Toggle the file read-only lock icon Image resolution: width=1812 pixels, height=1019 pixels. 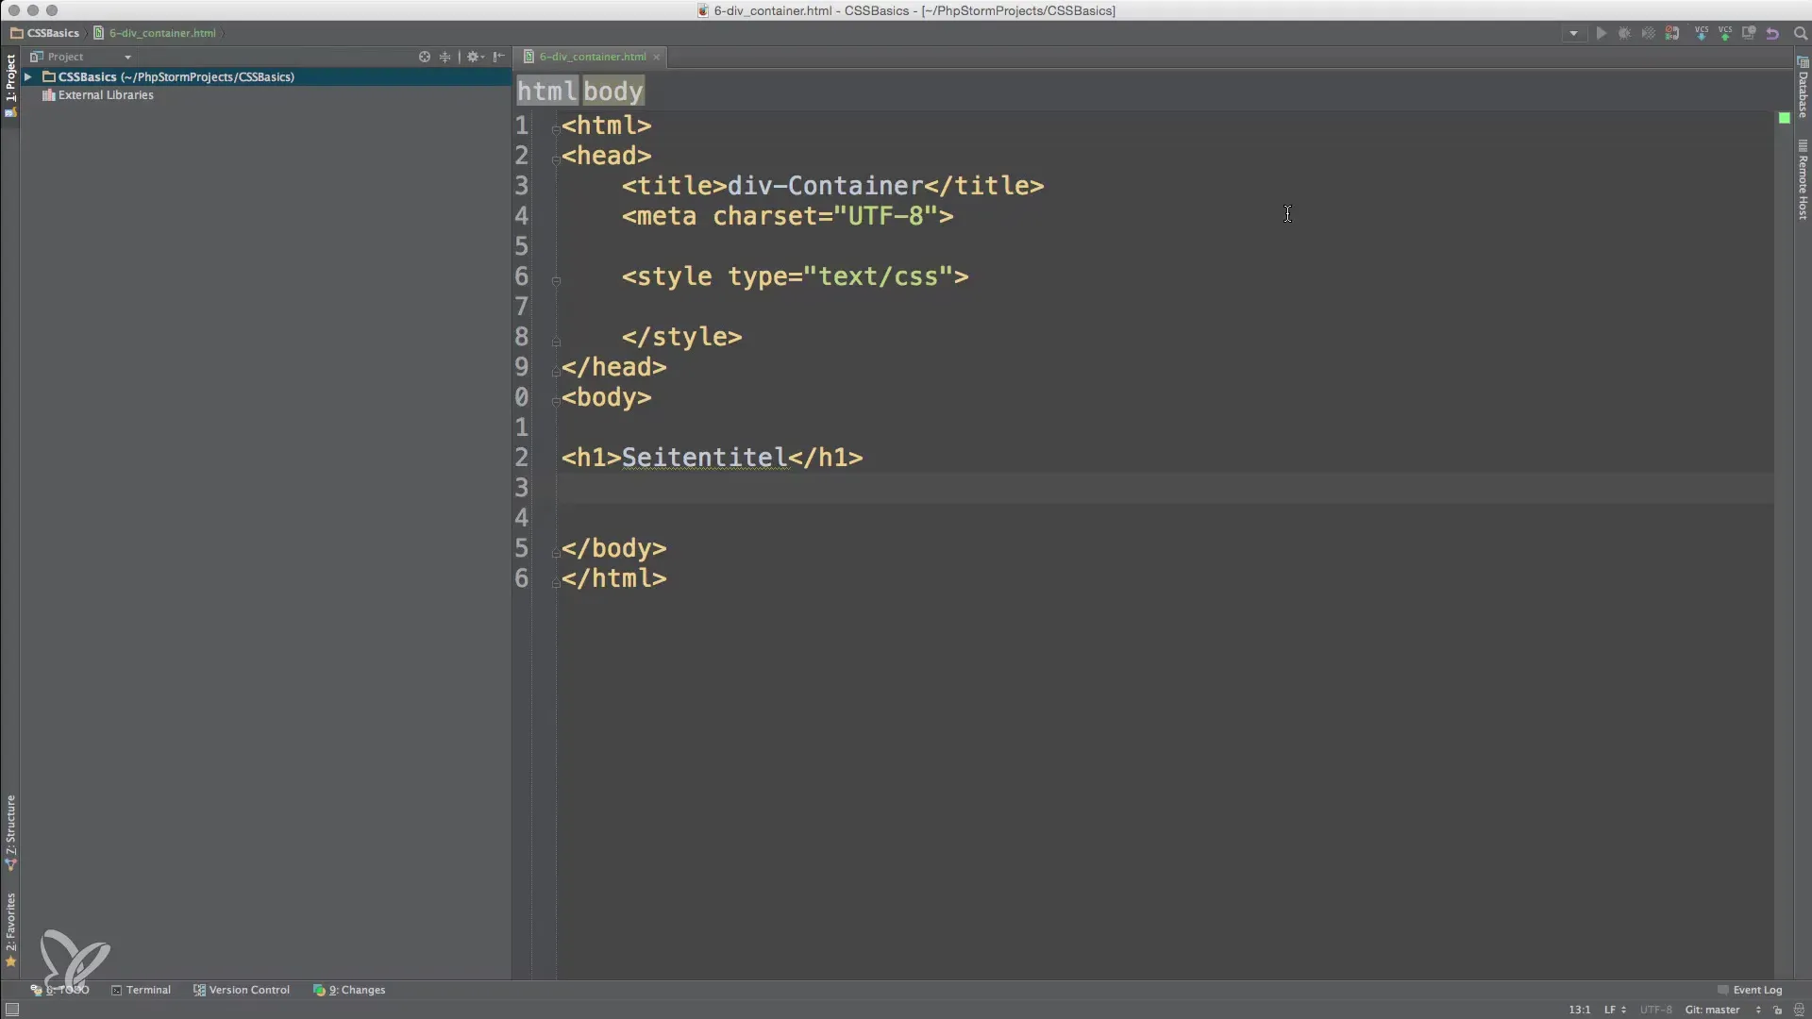pos(1777,1010)
